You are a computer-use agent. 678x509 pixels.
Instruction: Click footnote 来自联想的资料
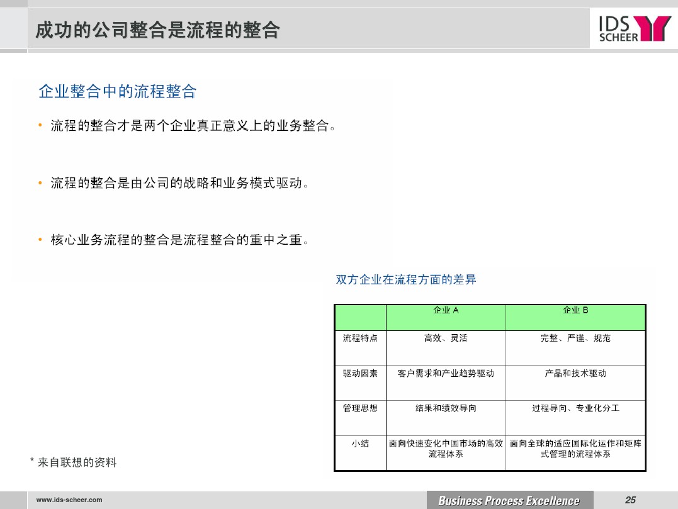77,462
